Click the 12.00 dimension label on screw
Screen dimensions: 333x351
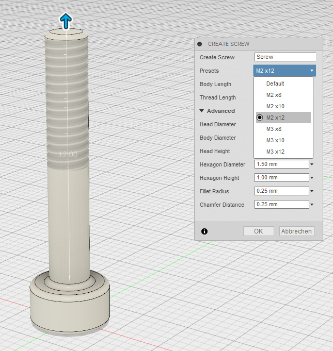point(68,155)
